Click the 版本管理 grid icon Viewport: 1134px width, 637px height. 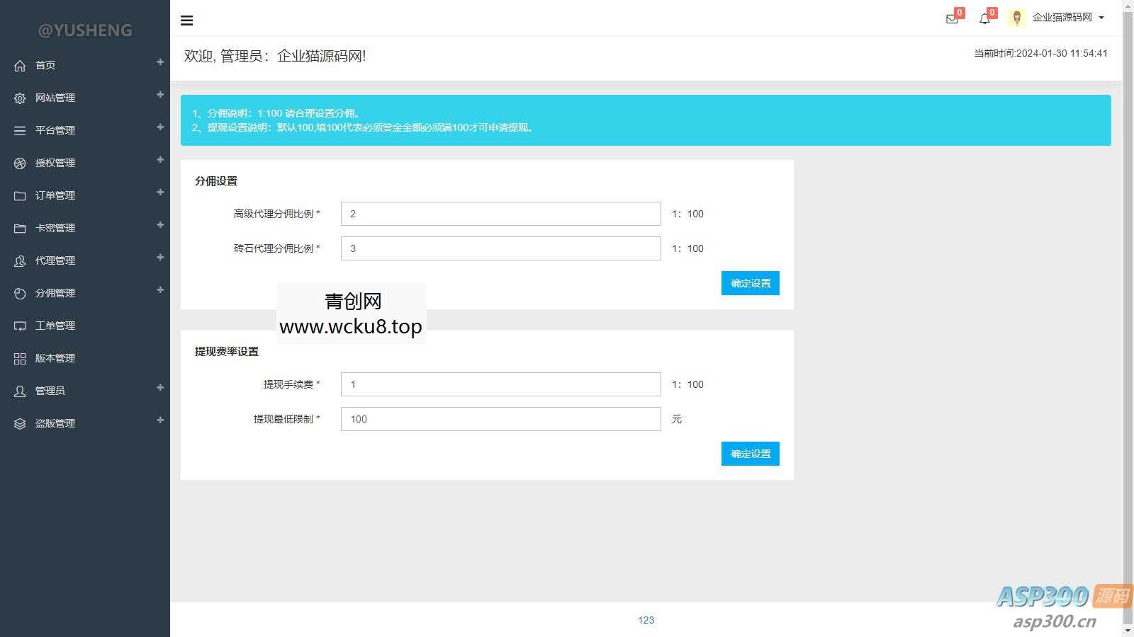(x=19, y=358)
